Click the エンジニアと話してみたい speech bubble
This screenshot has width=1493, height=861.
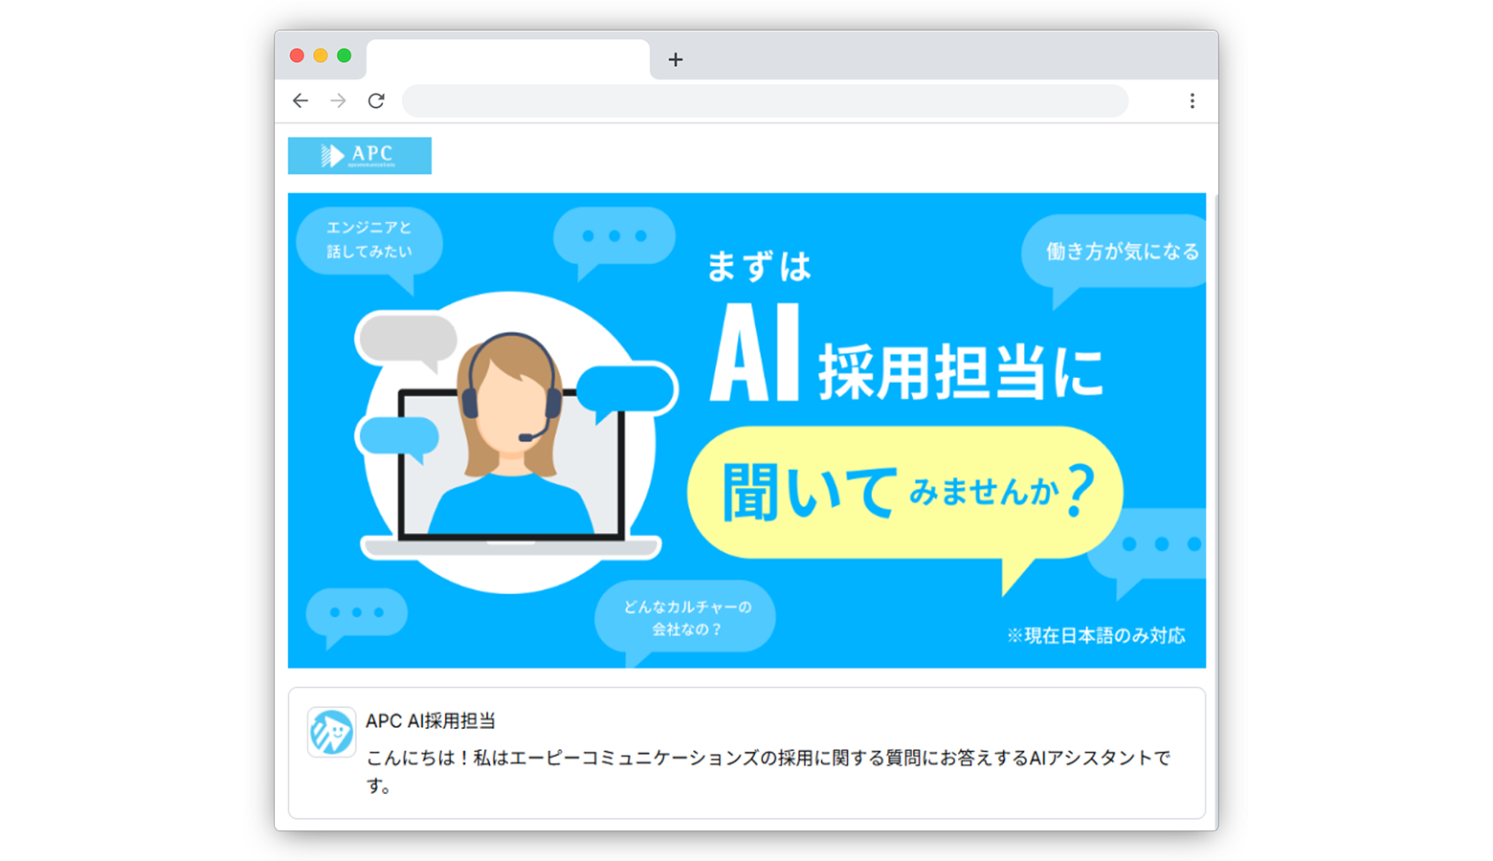pos(369,240)
